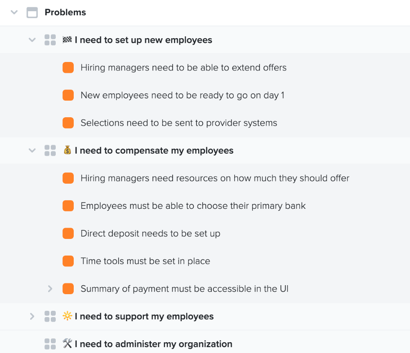Click grid icon beside administer my organization

tap(50, 344)
